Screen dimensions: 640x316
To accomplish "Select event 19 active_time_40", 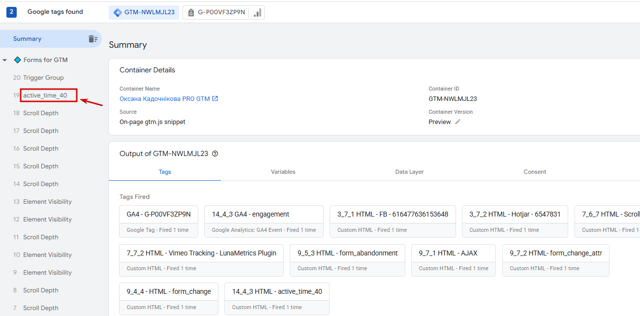I will tap(45, 95).
